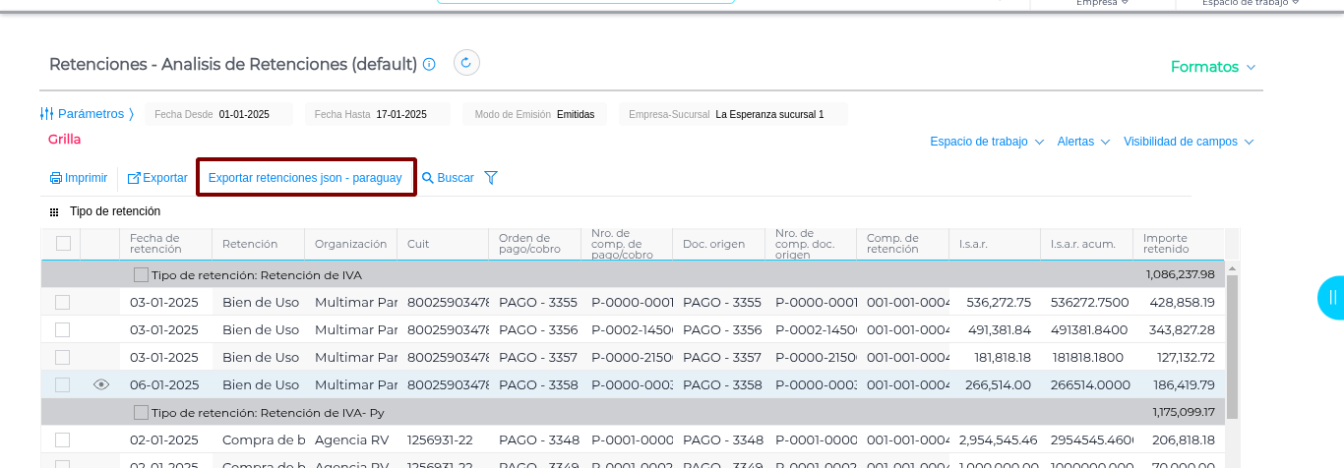Click the refresh icon beside the report title
The width and height of the screenshot is (1344, 468).
pyautogui.click(x=466, y=63)
